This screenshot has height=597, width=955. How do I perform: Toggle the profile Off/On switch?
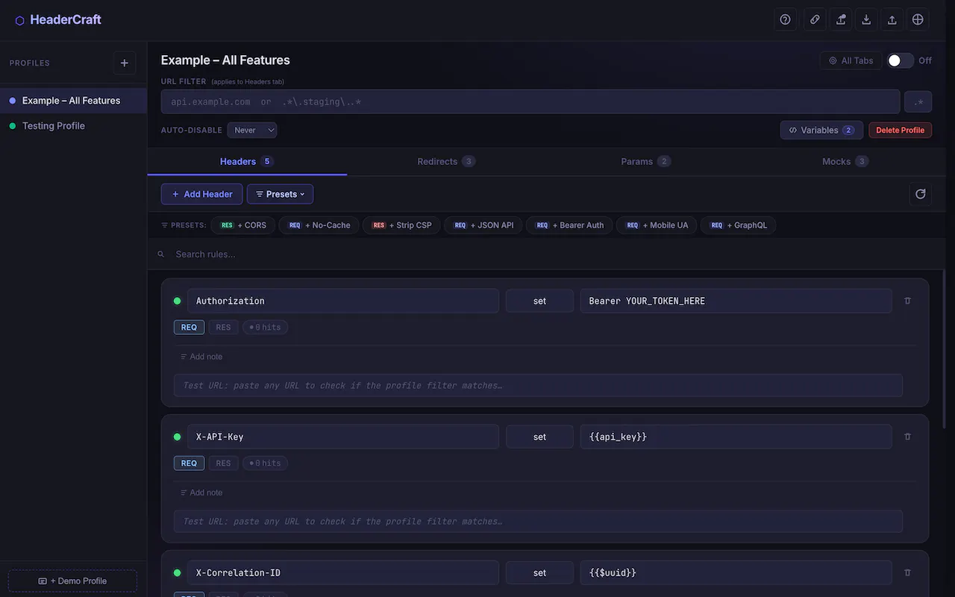[900, 60]
